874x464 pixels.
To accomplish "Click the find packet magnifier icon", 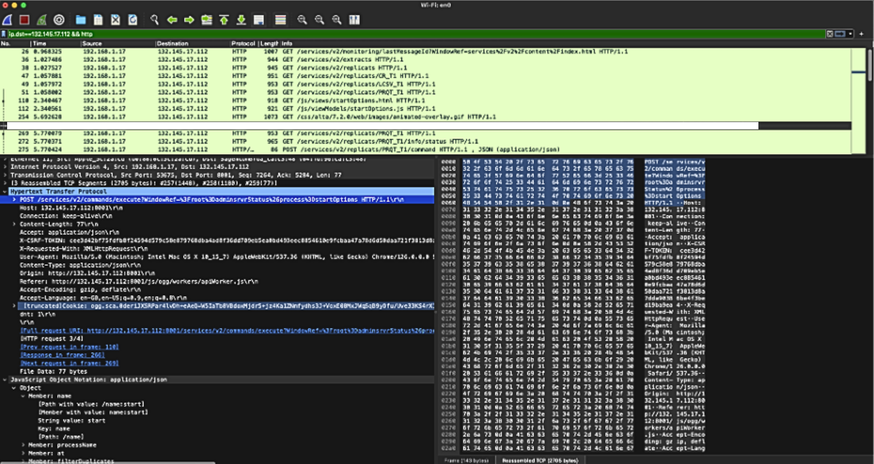I will coord(154,20).
